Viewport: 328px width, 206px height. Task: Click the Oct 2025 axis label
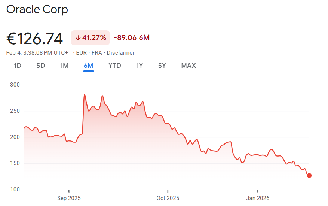[x=168, y=197]
